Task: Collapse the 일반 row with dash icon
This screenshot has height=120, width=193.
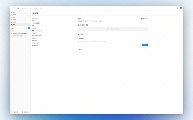Action: click(146, 49)
